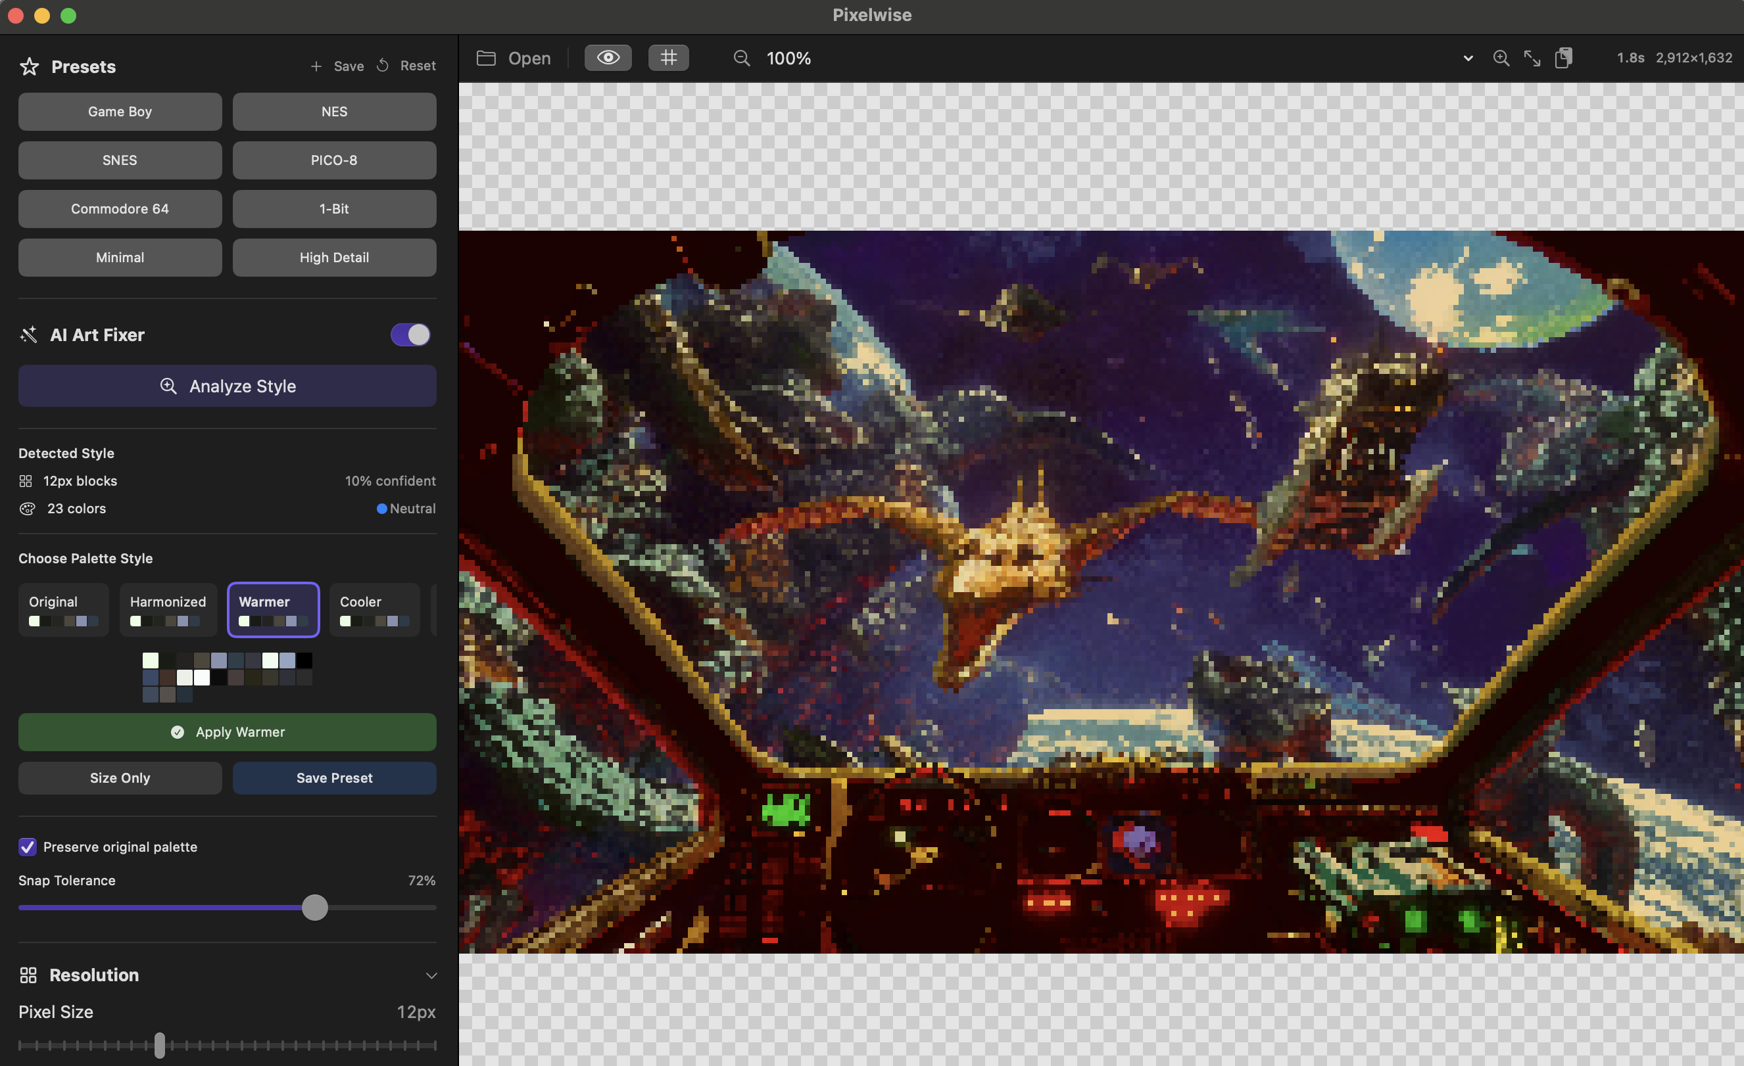Click the Pixel Size slider thumb
This screenshot has height=1066, width=1744.
(160, 1045)
